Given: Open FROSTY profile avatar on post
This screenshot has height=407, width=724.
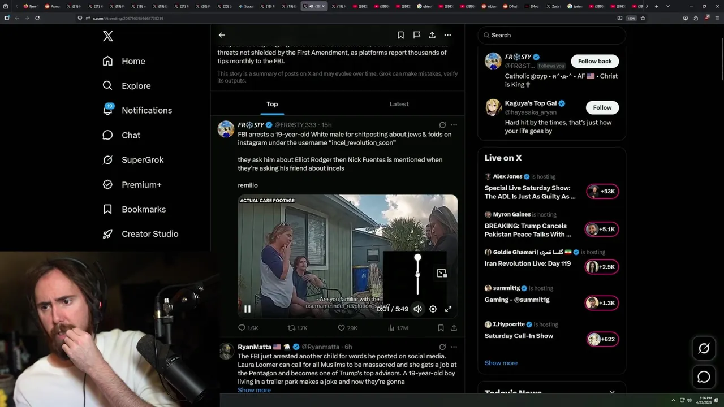Looking at the screenshot, I should coord(226,129).
